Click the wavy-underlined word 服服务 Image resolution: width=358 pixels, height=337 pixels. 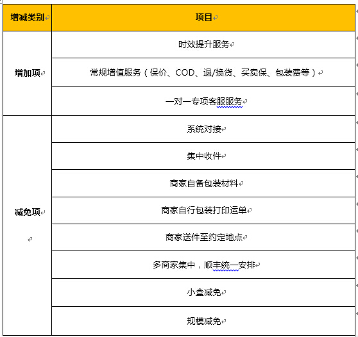pyautogui.click(x=229, y=101)
